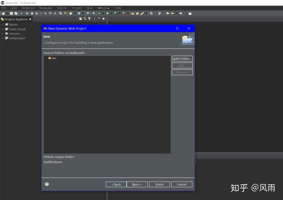Click the Step Into toolbar icon
Image resolution: width=283 pixels, height=200 pixels.
45,13
